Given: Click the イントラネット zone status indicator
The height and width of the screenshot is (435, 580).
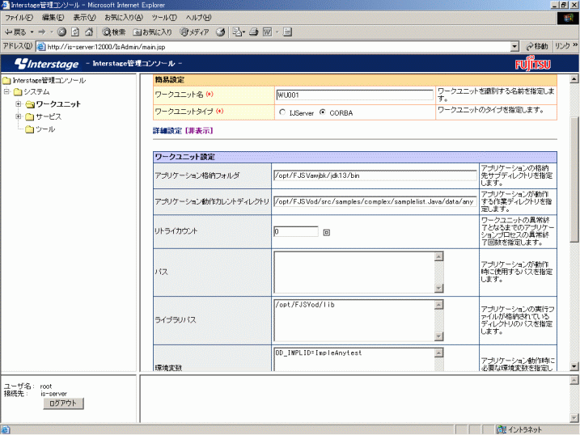Looking at the screenshot, I should (x=519, y=429).
